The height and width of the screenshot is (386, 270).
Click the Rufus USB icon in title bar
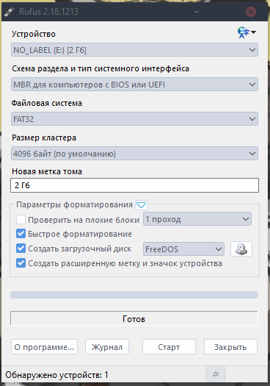click(10, 12)
